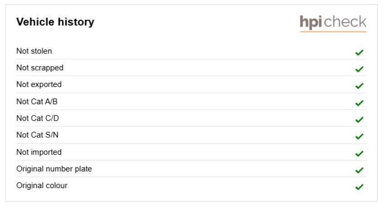Select the Not exported row text
Viewport: 386px width, 210px height.
point(39,85)
